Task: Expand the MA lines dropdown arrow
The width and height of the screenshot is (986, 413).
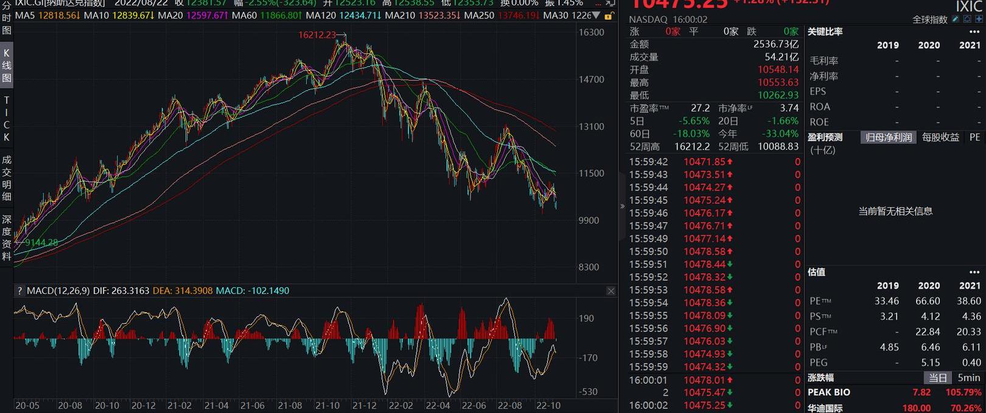Action: pos(596,15)
